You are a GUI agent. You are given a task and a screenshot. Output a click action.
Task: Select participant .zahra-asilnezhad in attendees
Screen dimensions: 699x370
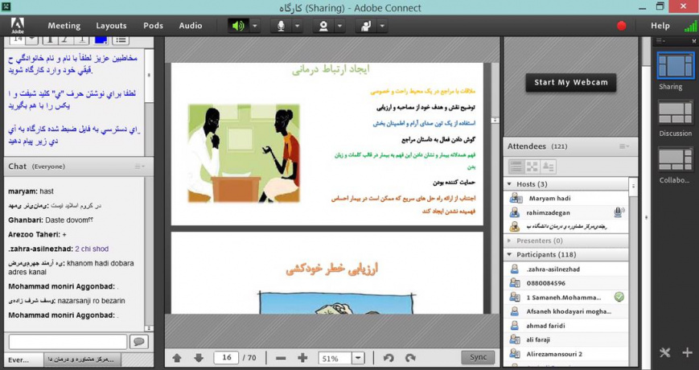566,269
